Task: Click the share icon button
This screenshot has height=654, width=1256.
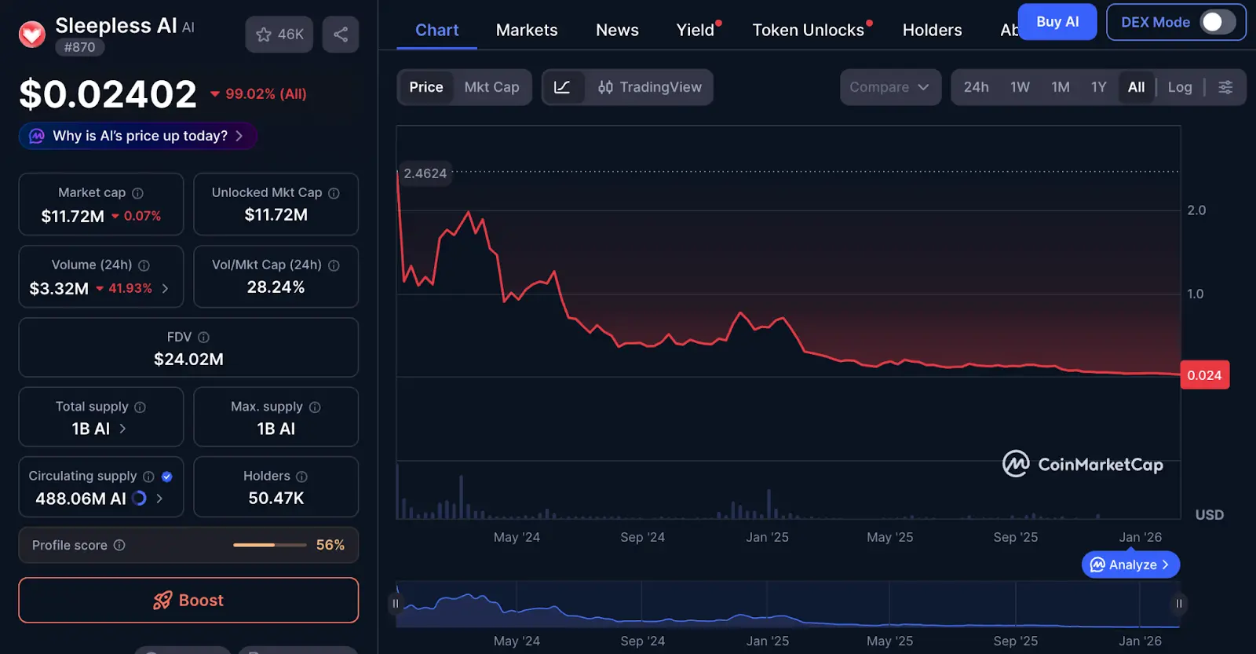Action: (x=341, y=35)
